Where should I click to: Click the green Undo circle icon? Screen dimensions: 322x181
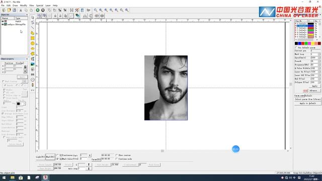[x=38, y=10]
